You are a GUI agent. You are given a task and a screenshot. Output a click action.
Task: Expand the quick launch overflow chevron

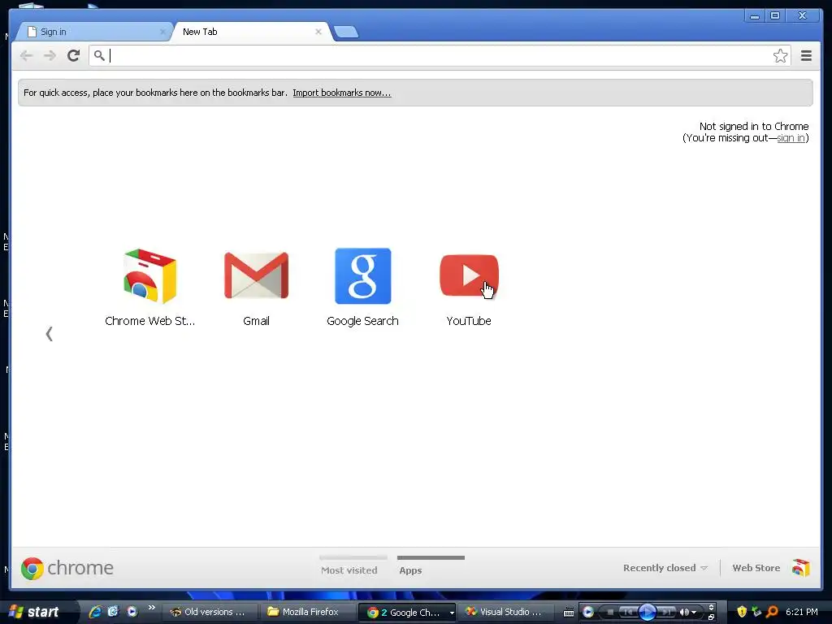coord(151,608)
